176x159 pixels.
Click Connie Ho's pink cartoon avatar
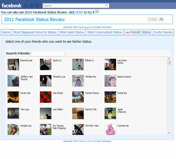pos(110,130)
